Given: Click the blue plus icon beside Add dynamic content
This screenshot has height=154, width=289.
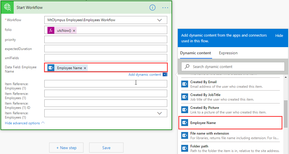Looking at the screenshot, I should click(x=165, y=75).
